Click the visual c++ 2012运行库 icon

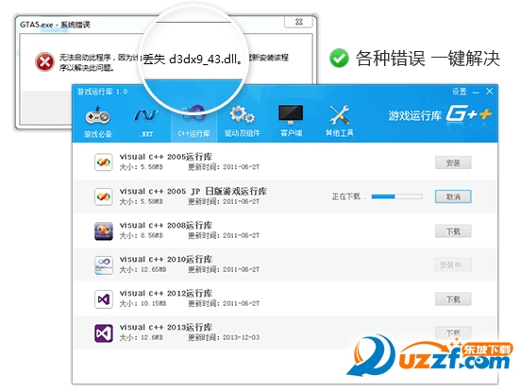pos(104,299)
